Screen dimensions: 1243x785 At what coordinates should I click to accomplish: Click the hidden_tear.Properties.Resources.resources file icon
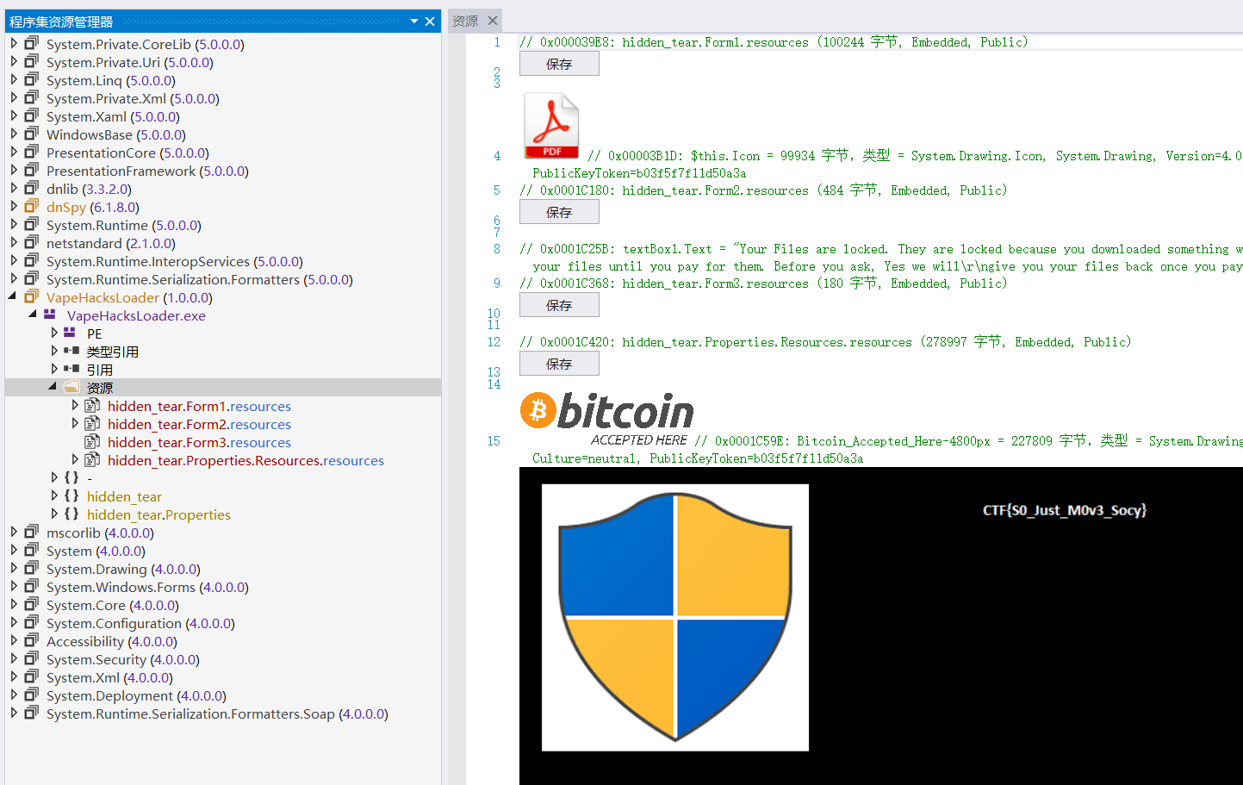92,459
